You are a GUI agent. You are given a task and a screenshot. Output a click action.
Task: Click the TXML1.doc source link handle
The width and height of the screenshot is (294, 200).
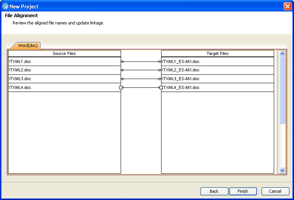tap(123, 61)
